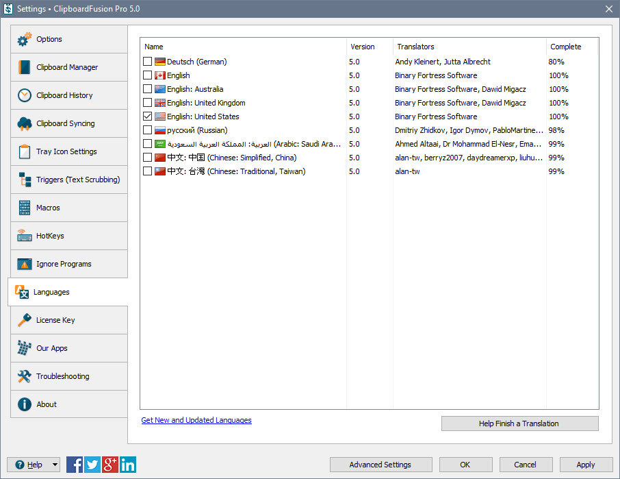620x479 pixels.
Task: Expand the Help button dropdown arrow
Action: 55,465
